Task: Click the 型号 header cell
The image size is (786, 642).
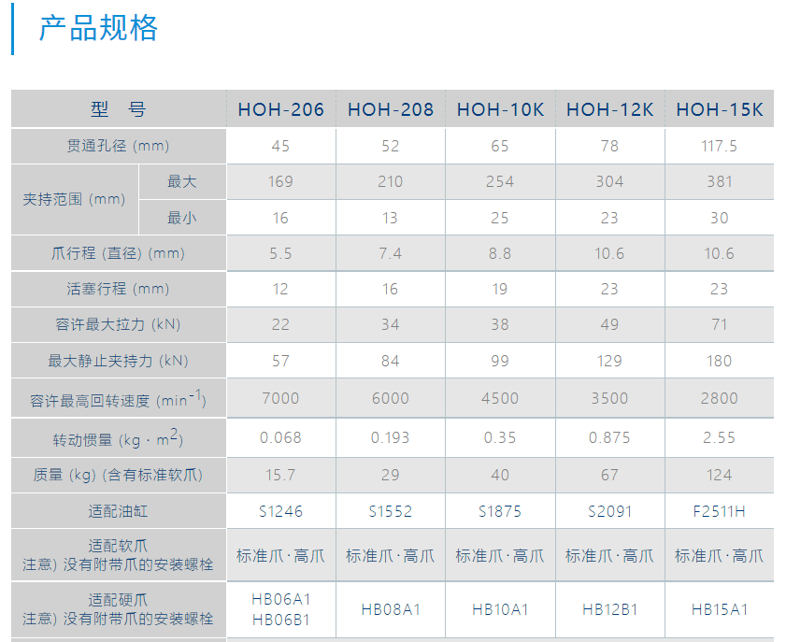Action: (119, 109)
